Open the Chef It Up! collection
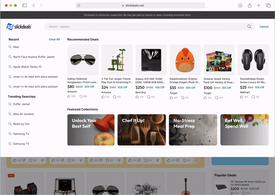275x195 pixels. (142, 130)
